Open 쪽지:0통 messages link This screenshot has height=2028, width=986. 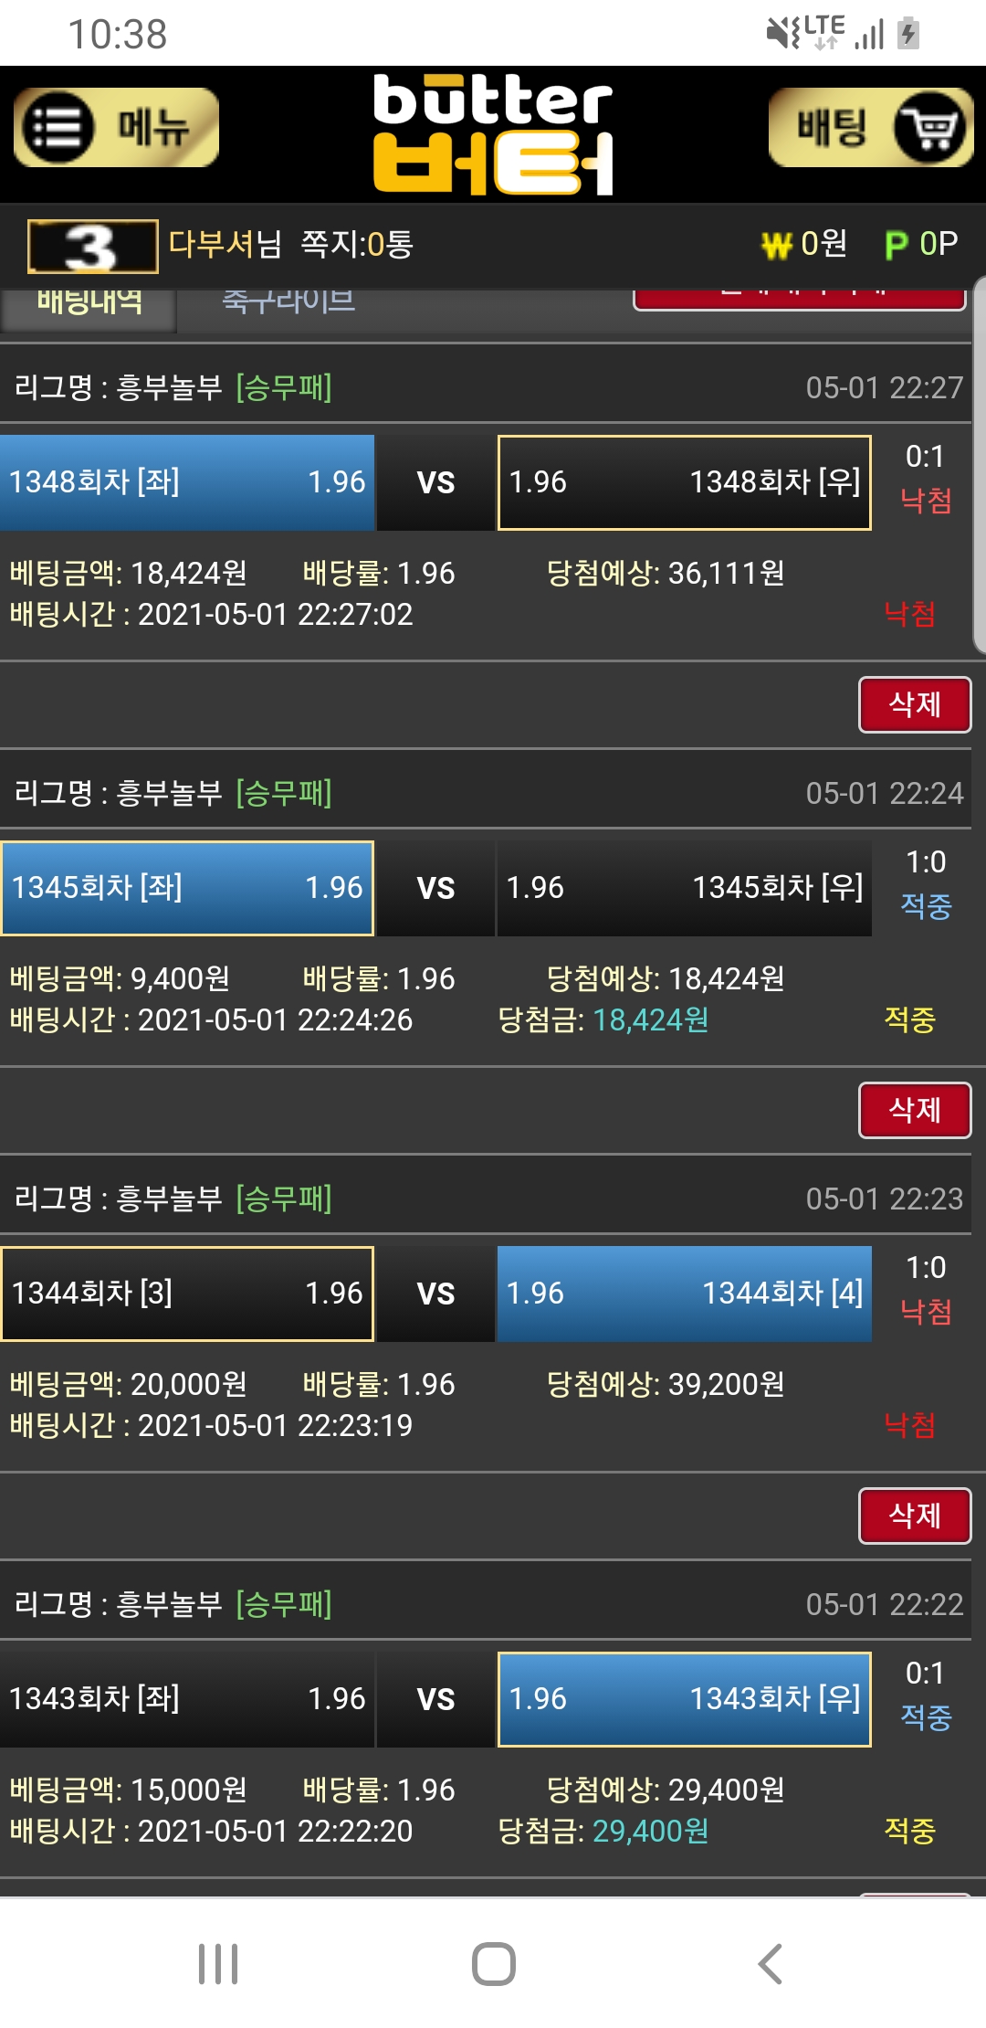pyautogui.click(x=357, y=245)
